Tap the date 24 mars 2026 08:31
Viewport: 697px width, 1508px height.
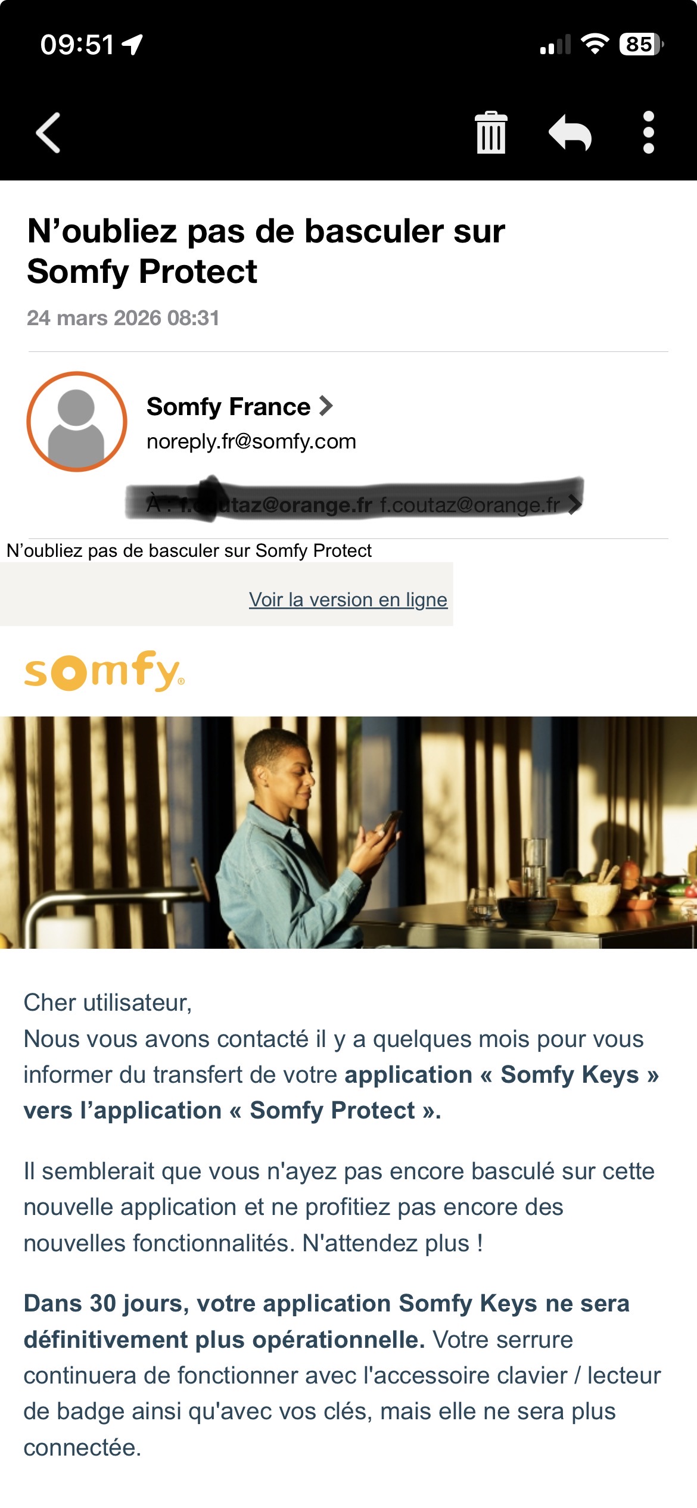(123, 318)
